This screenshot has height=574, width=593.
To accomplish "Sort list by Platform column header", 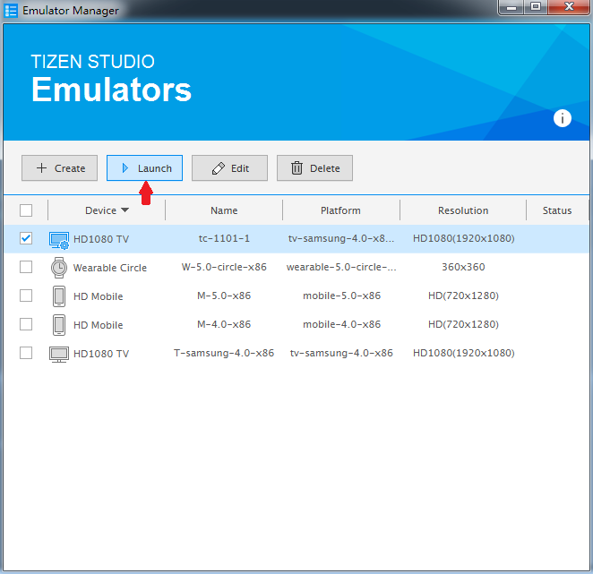I will pos(340,210).
